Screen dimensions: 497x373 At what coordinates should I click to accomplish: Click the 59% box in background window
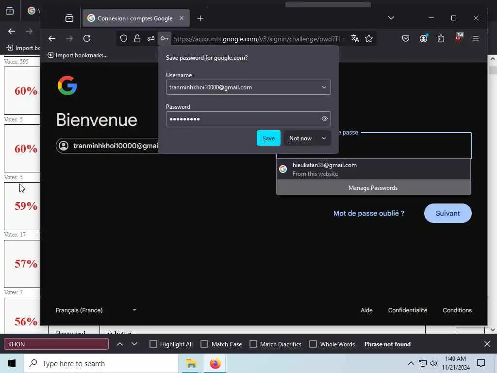point(22,206)
